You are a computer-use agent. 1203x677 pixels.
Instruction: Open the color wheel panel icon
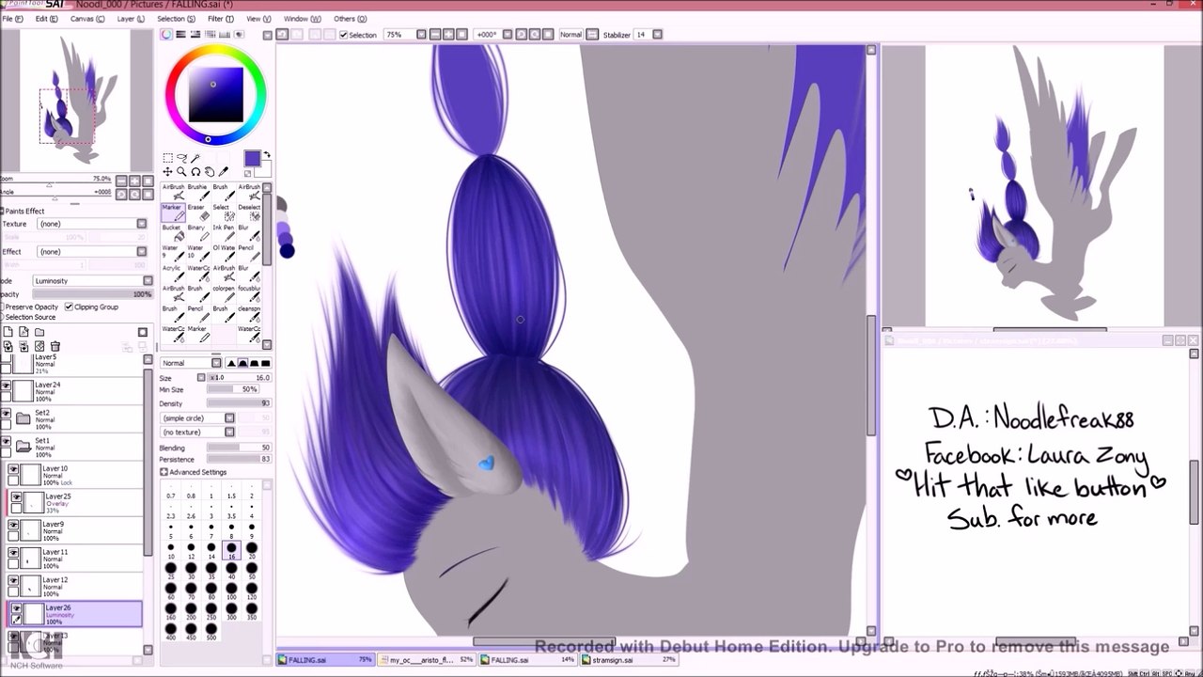pyautogui.click(x=167, y=35)
